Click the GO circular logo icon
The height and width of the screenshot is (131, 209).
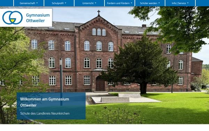click(13, 18)
